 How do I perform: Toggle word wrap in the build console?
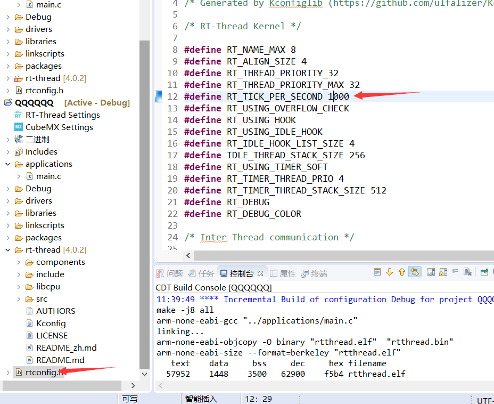pyautogui.click(x=455, y=271)
